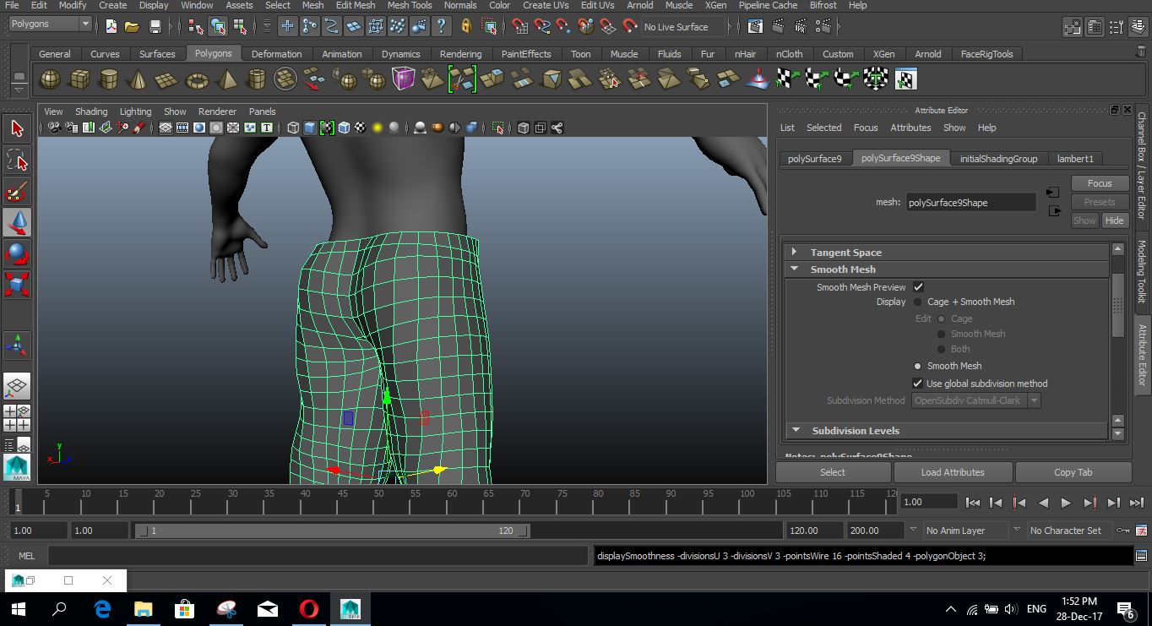
Task: Select the Move tool in the toolbox
Action: click(17, 222)
